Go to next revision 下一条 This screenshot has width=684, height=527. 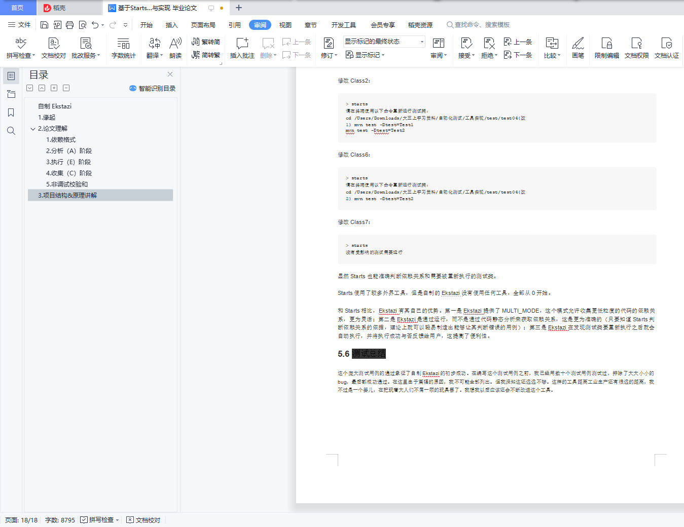pos(518,55)
